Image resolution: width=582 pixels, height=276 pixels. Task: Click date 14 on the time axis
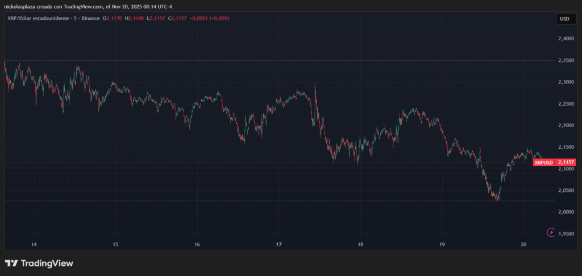pos(34,244)
